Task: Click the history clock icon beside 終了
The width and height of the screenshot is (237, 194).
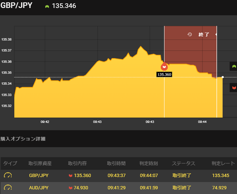Action: (x=190, y=34)
